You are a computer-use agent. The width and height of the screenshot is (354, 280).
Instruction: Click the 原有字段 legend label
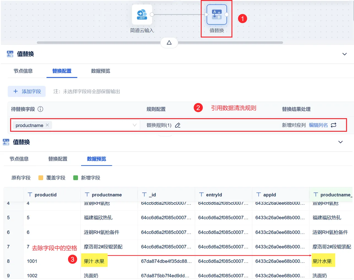21,178
